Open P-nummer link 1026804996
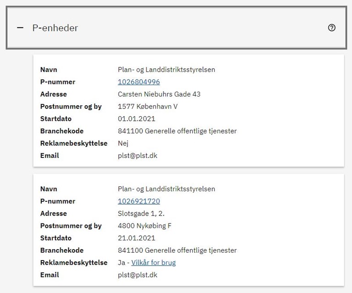Viewport: 352px width, 293px height. tap(139, 82)
